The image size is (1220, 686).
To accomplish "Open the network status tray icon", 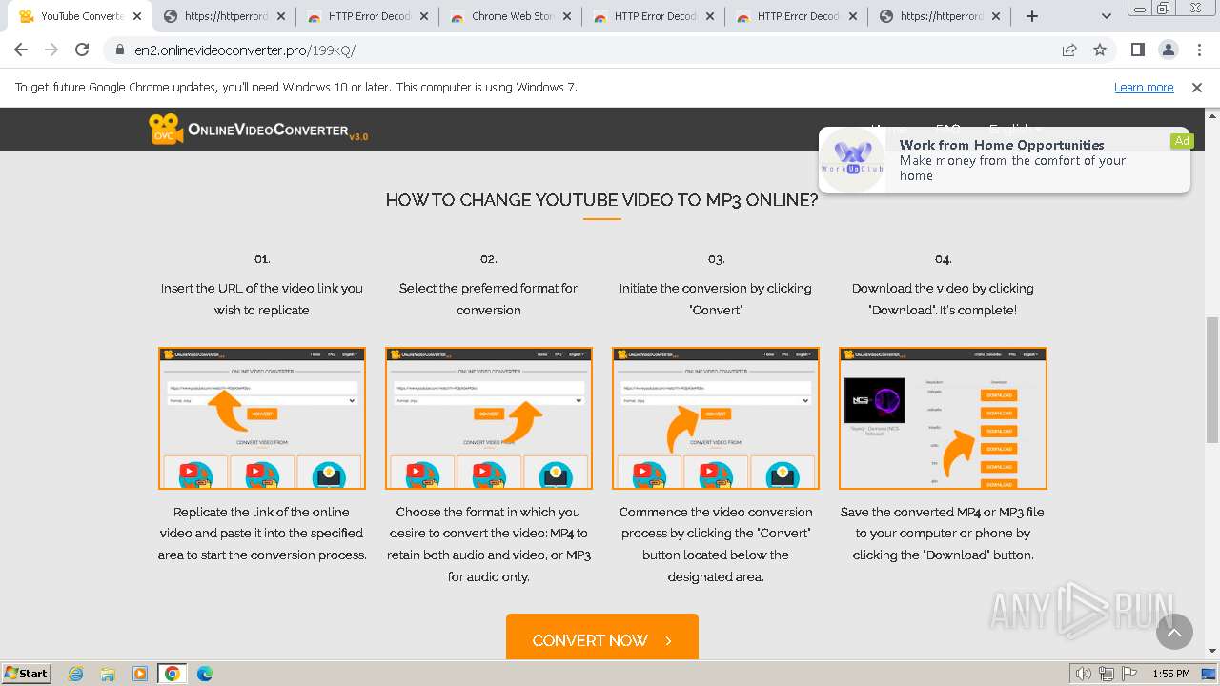I will click(1105, 674).
